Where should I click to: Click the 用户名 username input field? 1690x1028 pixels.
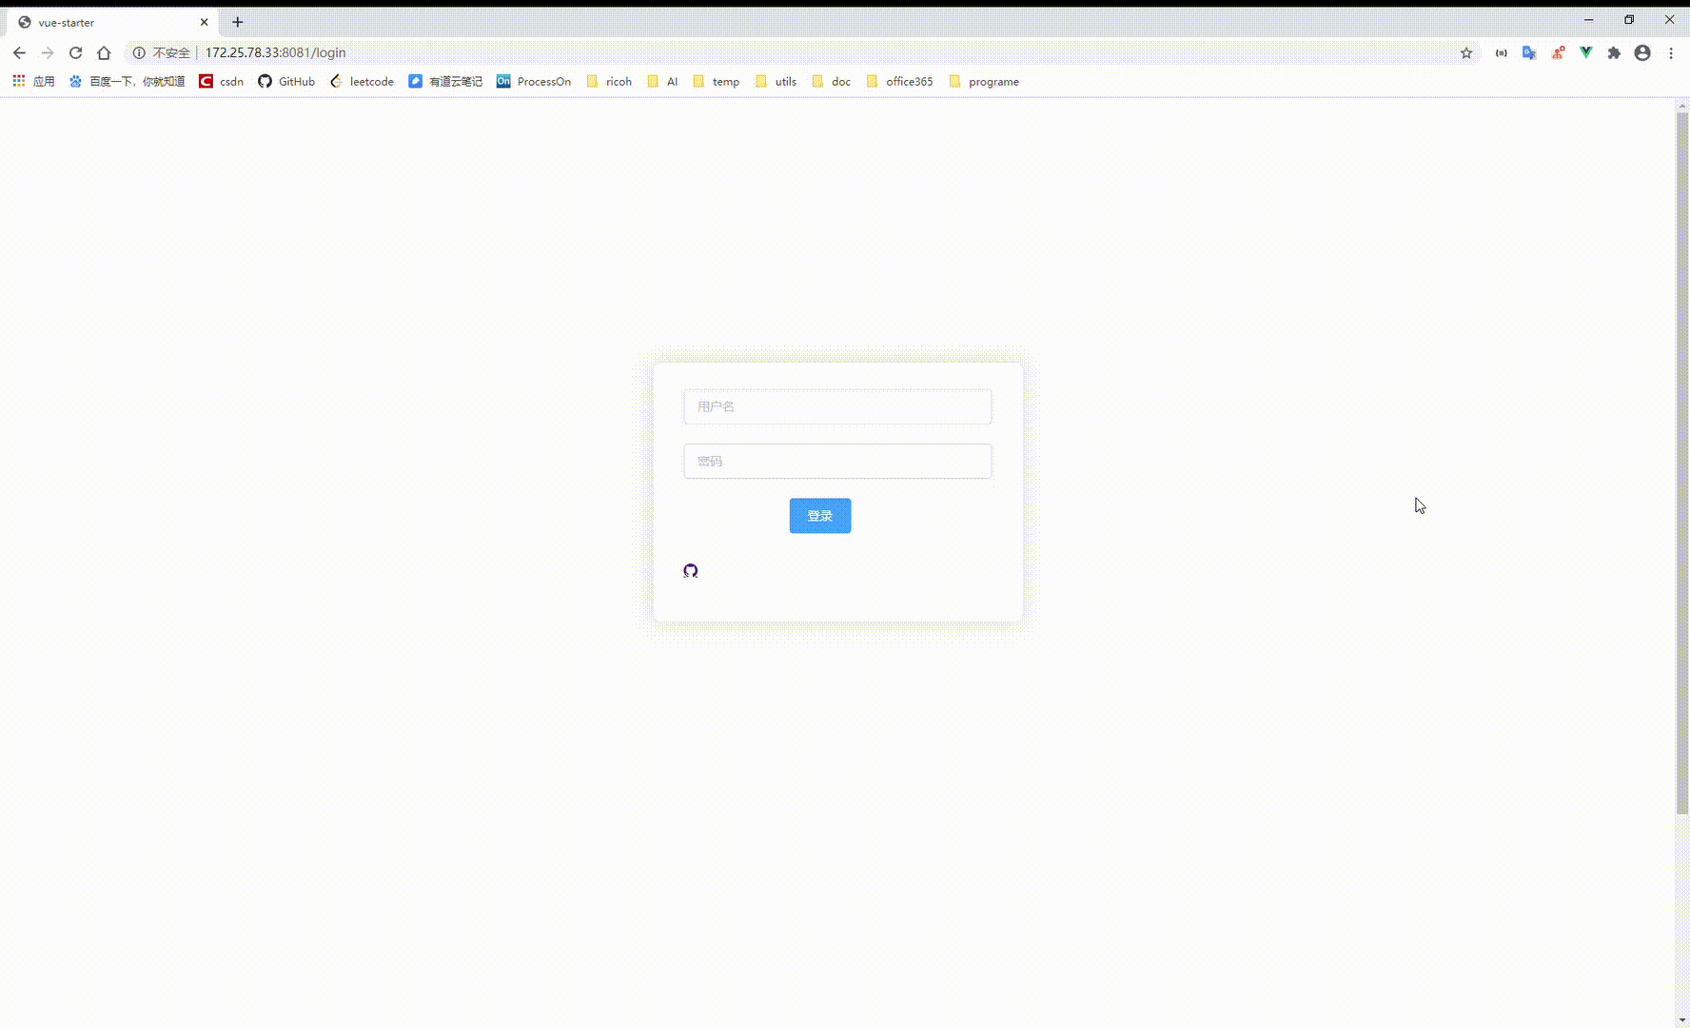(x=837, y=406)
